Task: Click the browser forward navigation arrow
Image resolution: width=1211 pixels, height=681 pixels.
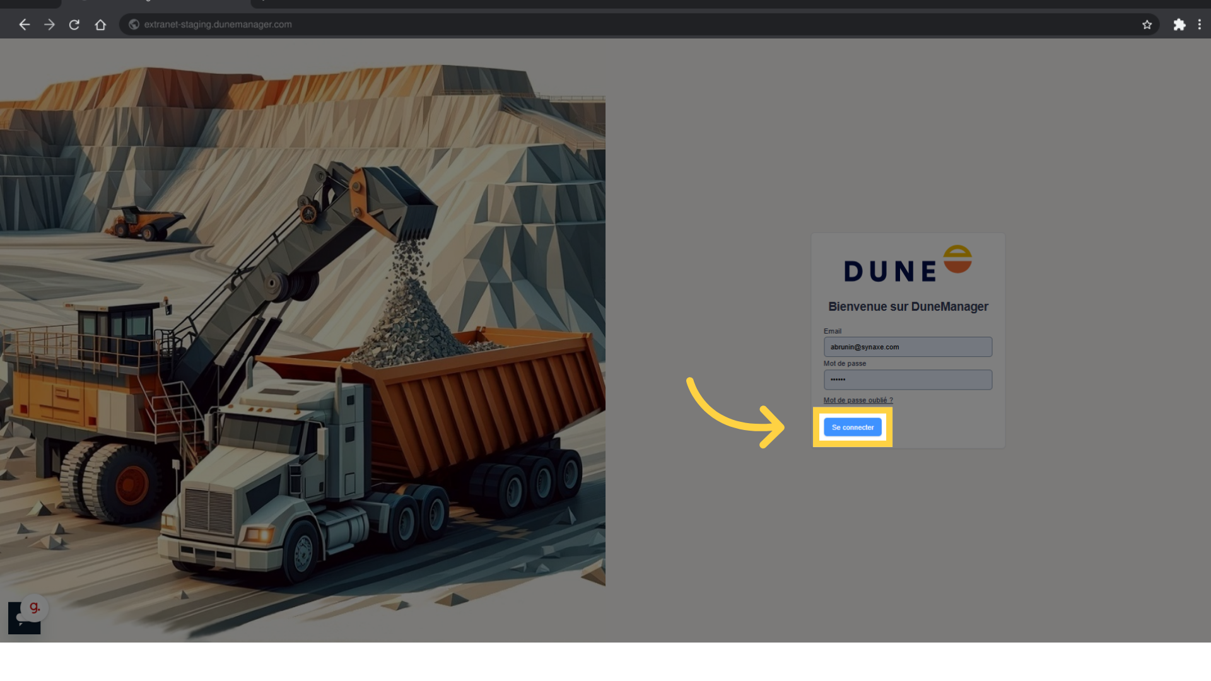Action: click(x=49, y=25)
